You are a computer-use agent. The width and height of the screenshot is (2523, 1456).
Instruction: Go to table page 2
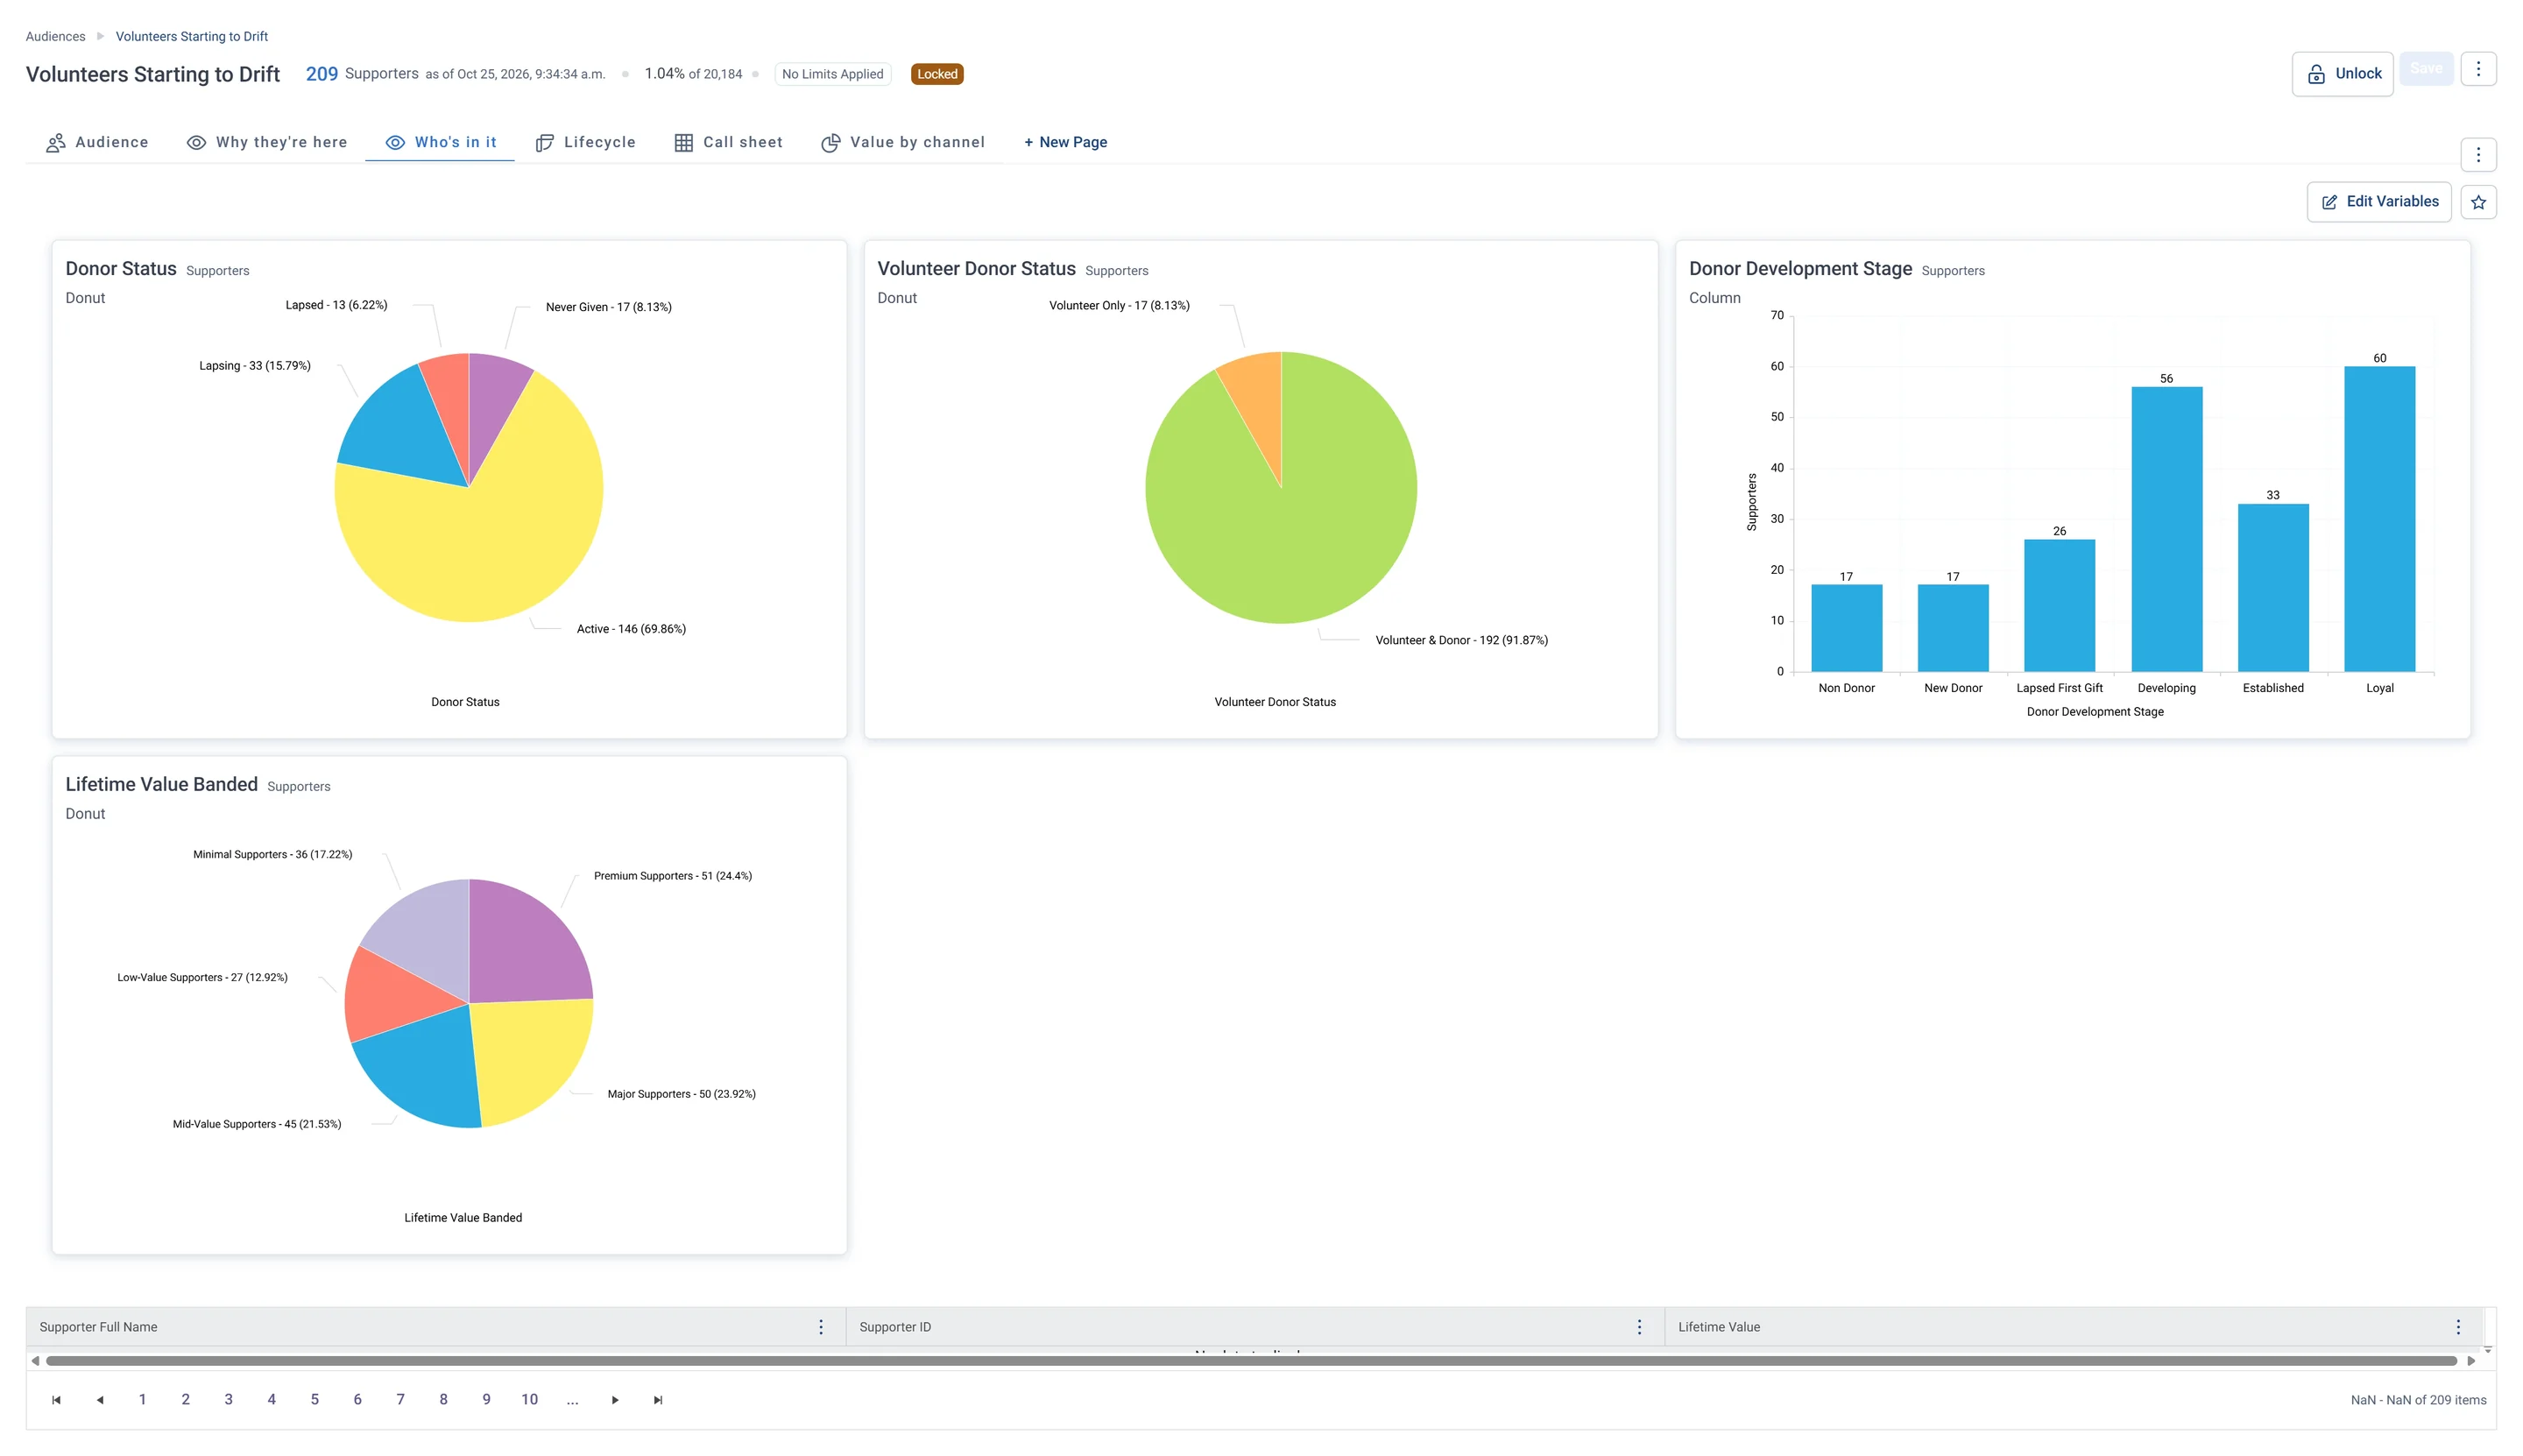[185, 1400]
